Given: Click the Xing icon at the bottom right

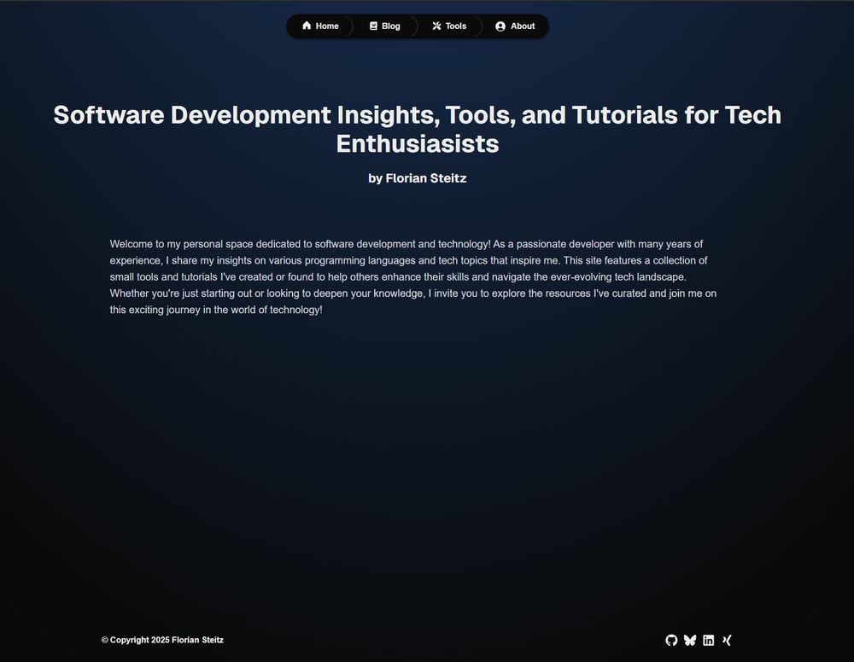Looking at the screenshot, I should 727,640.
